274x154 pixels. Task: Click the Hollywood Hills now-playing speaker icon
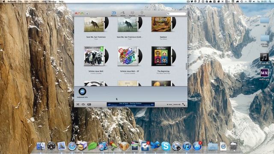click(x=82, y=92)
